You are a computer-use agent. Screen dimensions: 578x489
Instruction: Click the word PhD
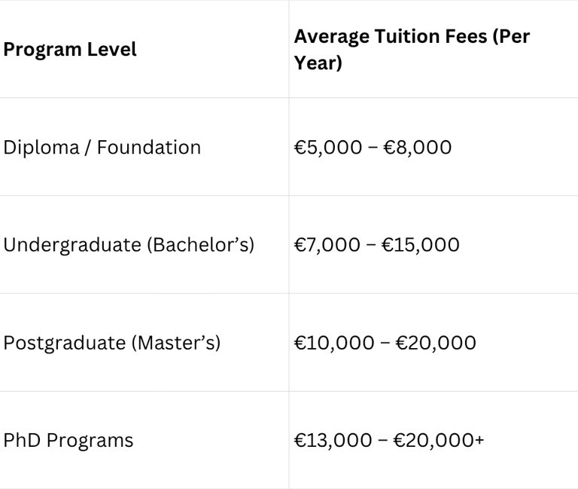[22, 440]
